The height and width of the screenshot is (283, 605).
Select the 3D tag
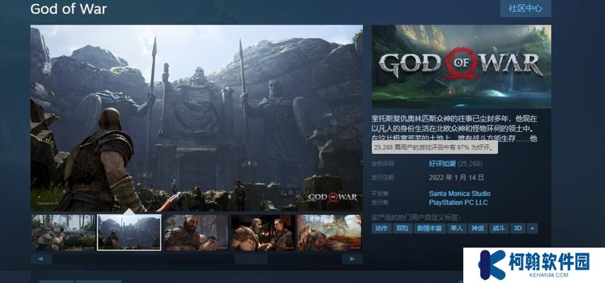[x=517, y=229]
